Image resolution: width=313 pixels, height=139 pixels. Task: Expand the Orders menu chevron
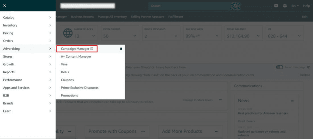[50, 41]
